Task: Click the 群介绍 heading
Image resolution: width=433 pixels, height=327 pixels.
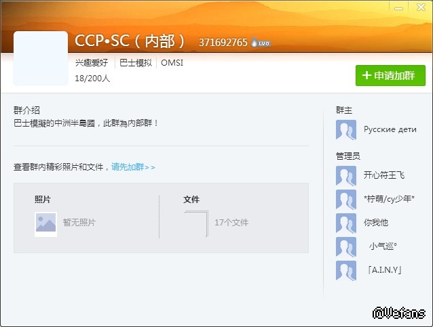Action: pos(26,110)
